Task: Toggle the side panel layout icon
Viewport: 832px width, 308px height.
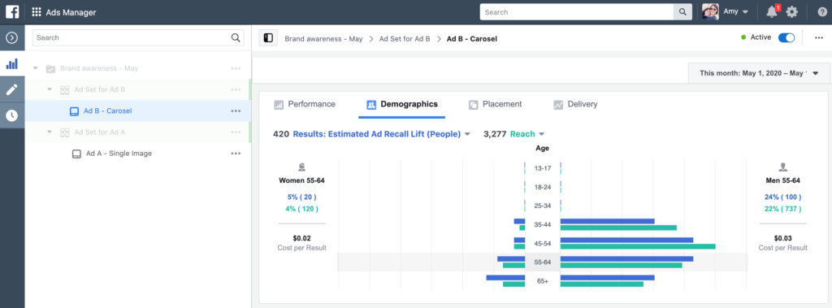Action: [268, 38]
